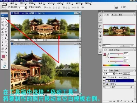Add a layer mask
Screen dimensions: 137x103
point(118,101)
